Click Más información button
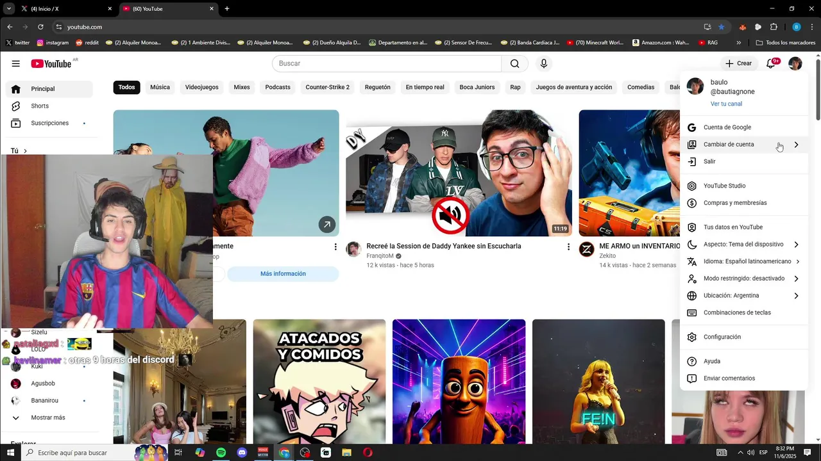The height and width of the screenshot is (461, 821). [x=283, y=273]
